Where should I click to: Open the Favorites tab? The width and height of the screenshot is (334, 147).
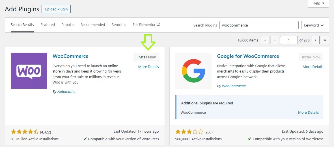coord(119,25)
